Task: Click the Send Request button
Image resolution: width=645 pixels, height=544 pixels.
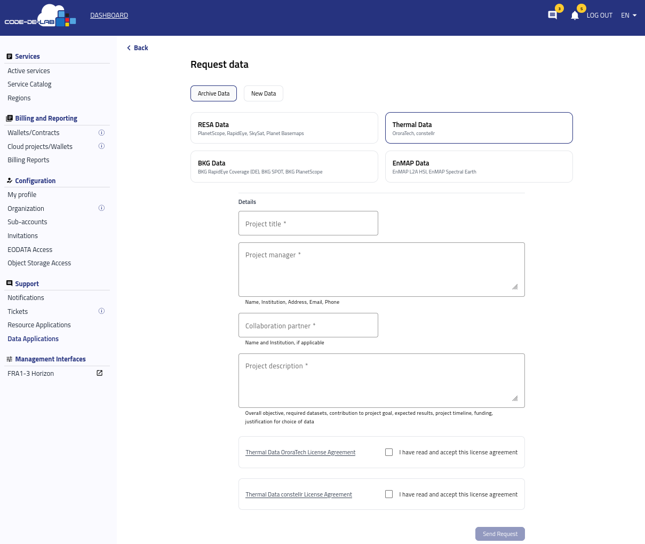Action: [500, 534]
